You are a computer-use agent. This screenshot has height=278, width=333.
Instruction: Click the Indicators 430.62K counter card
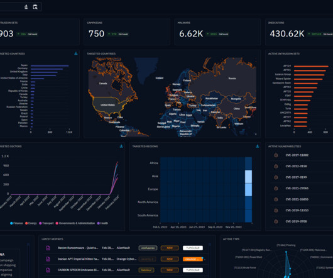[299, 32]
